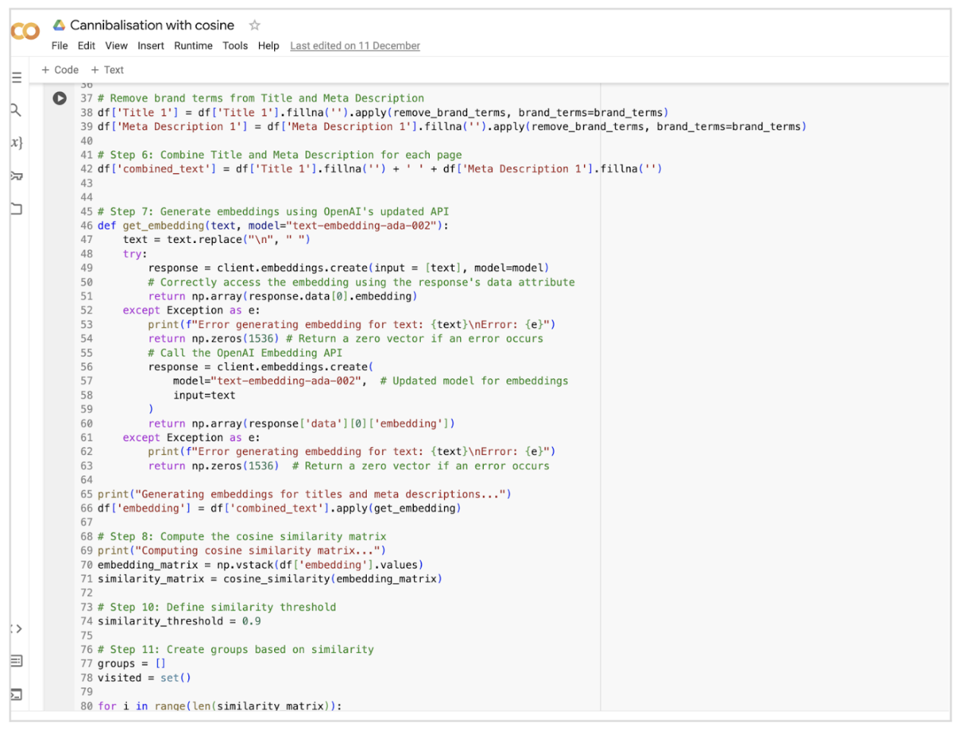Click the embedding_matrix = np.vstack line
This screenshot has height=729, width=966.
click(x=260, y=565)
